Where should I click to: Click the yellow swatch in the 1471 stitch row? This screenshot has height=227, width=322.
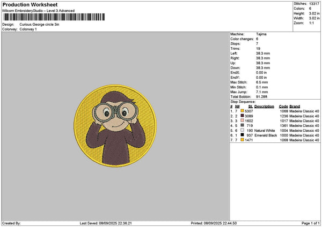click(242, 140)
